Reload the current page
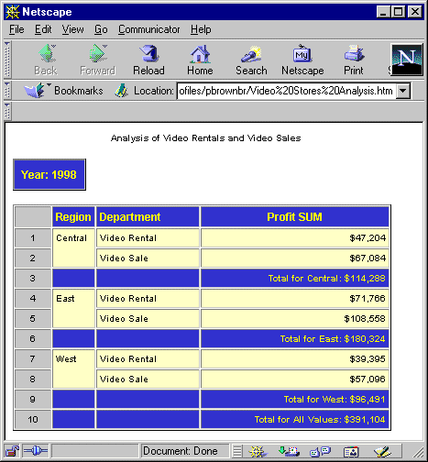 pos(148,60)
